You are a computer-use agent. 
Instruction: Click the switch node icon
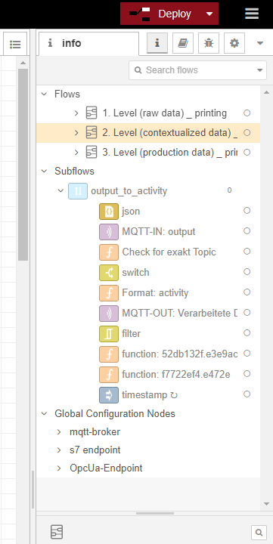109,273
